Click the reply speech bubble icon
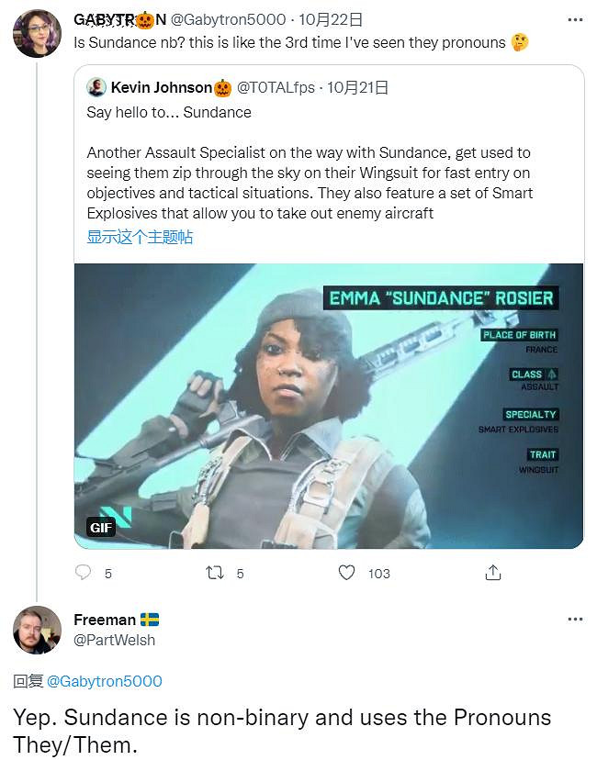The image size is (597, 760). click(84, 573)
